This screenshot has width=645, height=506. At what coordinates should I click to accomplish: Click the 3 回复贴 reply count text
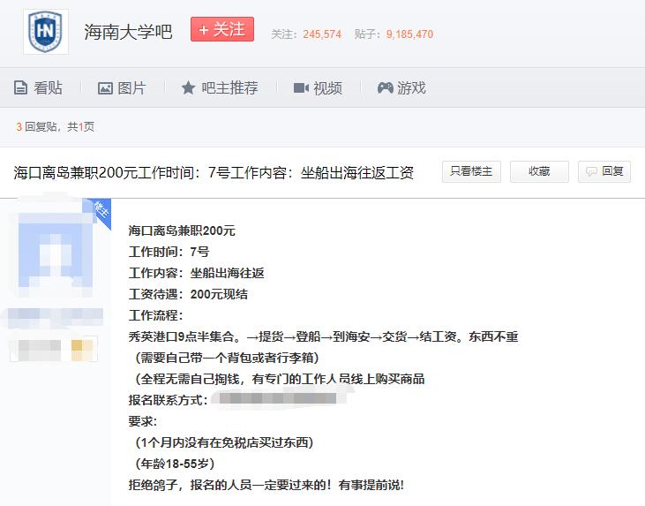coord(36,127)
